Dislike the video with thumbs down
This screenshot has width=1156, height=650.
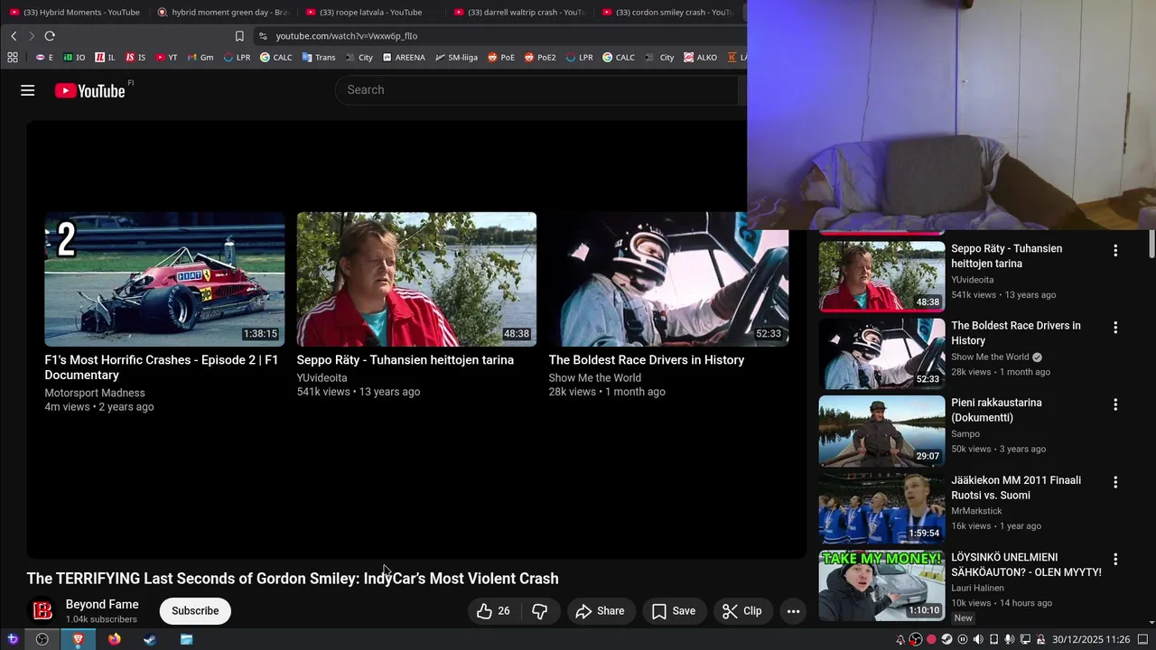[x=539, y=611]
